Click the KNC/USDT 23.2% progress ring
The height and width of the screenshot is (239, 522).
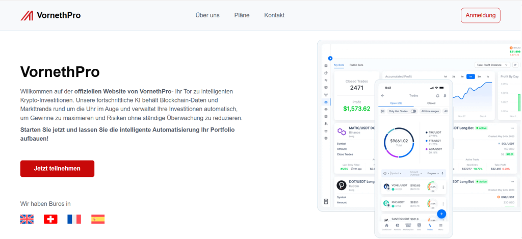point(432,204)
